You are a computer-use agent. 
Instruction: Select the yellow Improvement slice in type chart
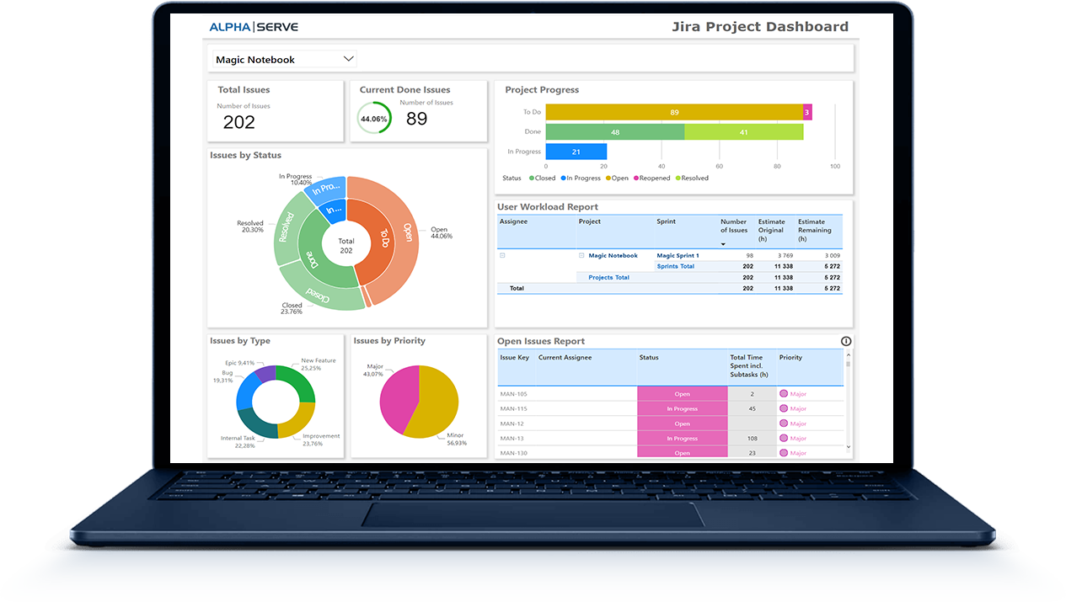[298, 420]
